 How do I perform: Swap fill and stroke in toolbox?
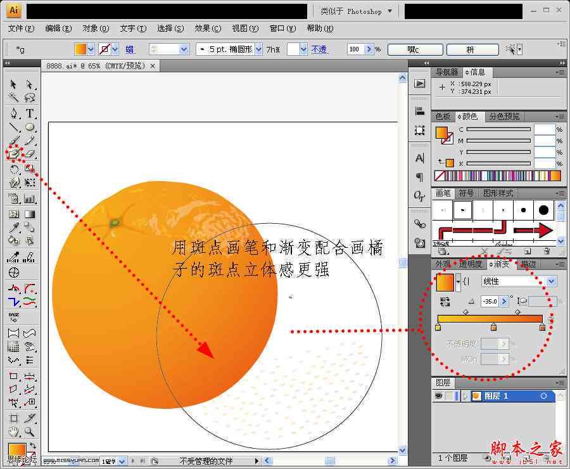click(33, 446)
